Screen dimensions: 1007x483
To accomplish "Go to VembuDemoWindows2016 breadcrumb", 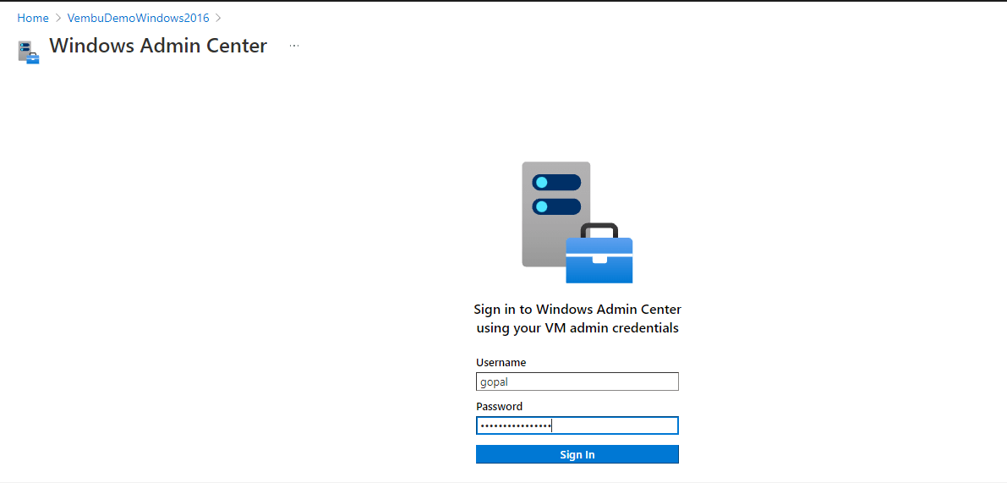I will [x=138, y=18].
